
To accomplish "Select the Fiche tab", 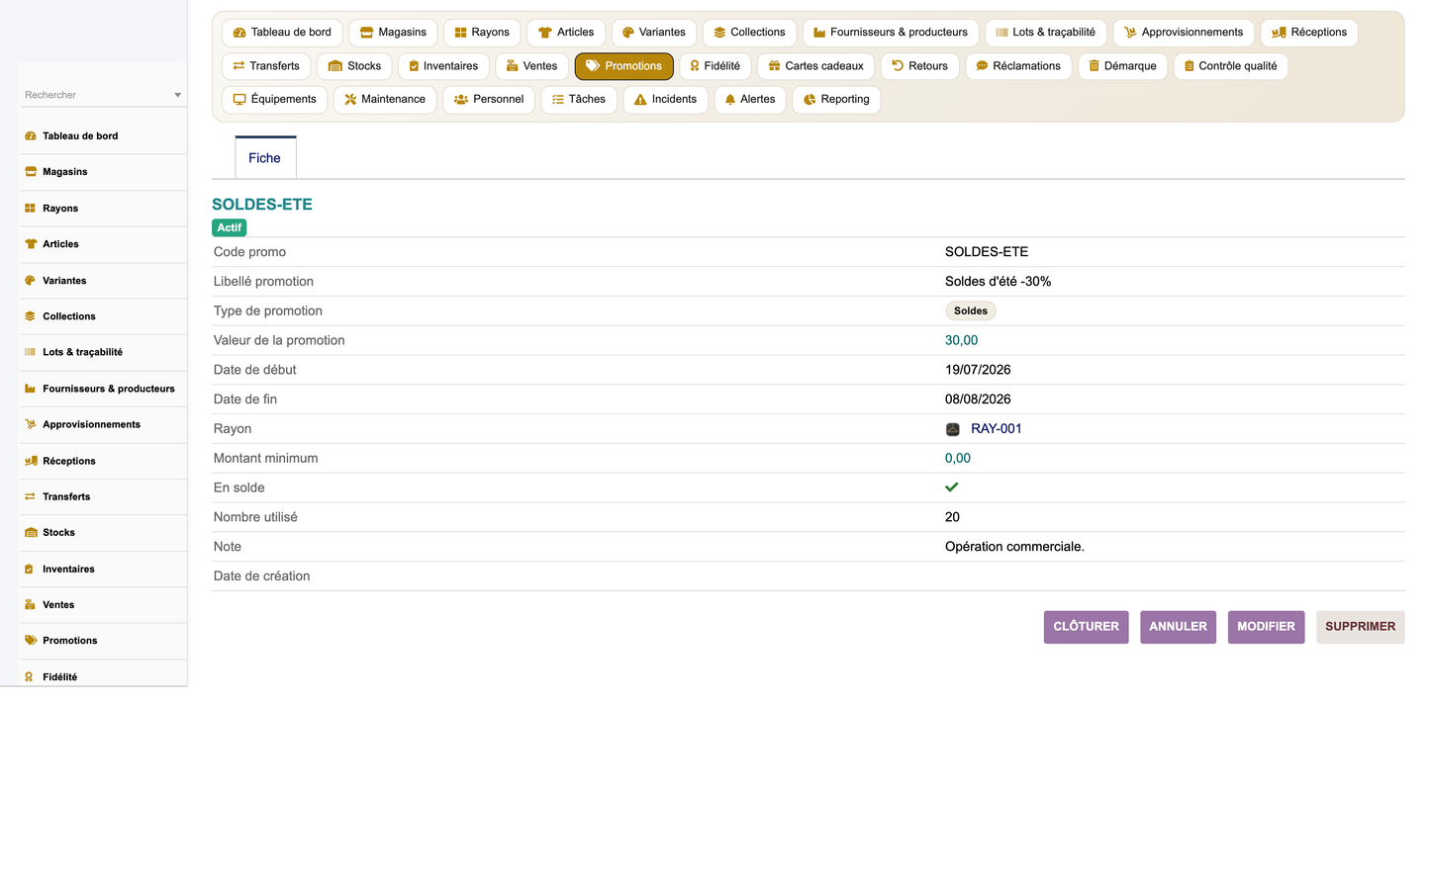I will tap(265, 158).
